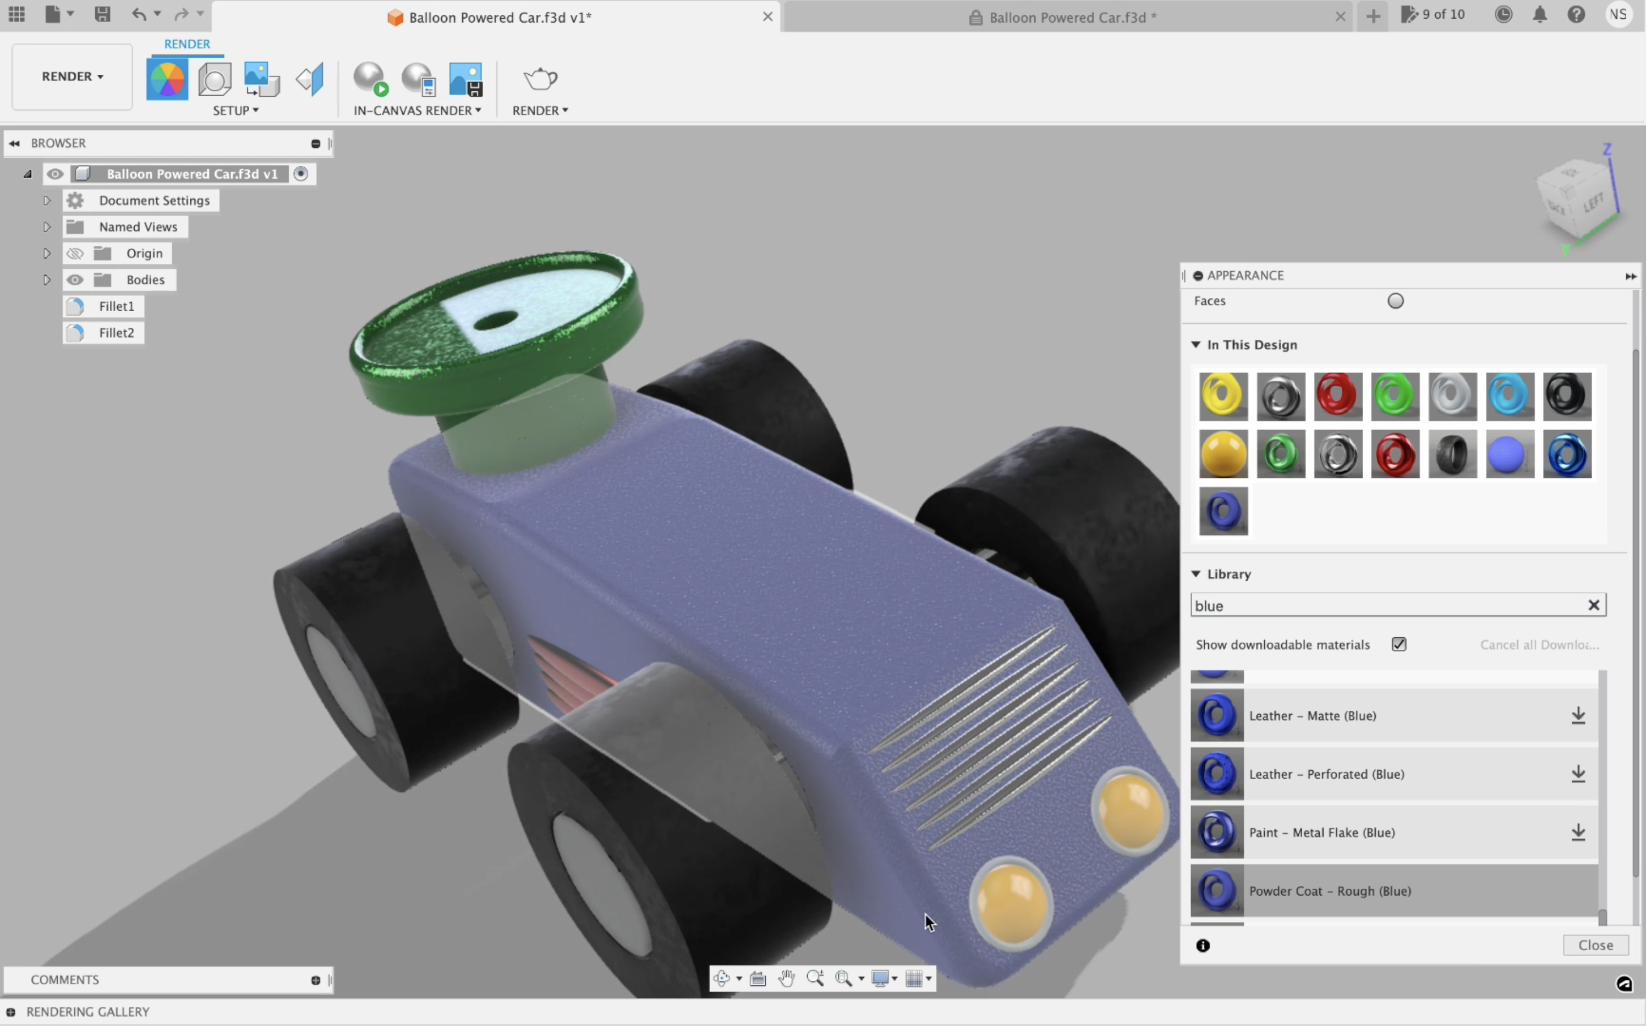The width and height of the screenshot is (1646, 1026).
Task: Expand the Document Settings item
Action: point(46,200)
